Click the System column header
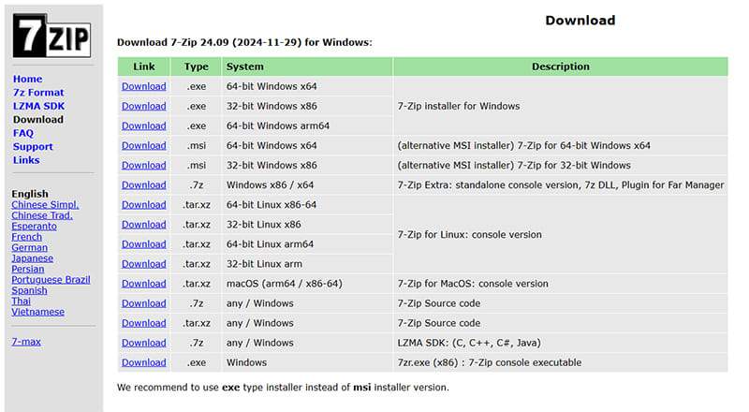749x412 pixels. point(307,66)
